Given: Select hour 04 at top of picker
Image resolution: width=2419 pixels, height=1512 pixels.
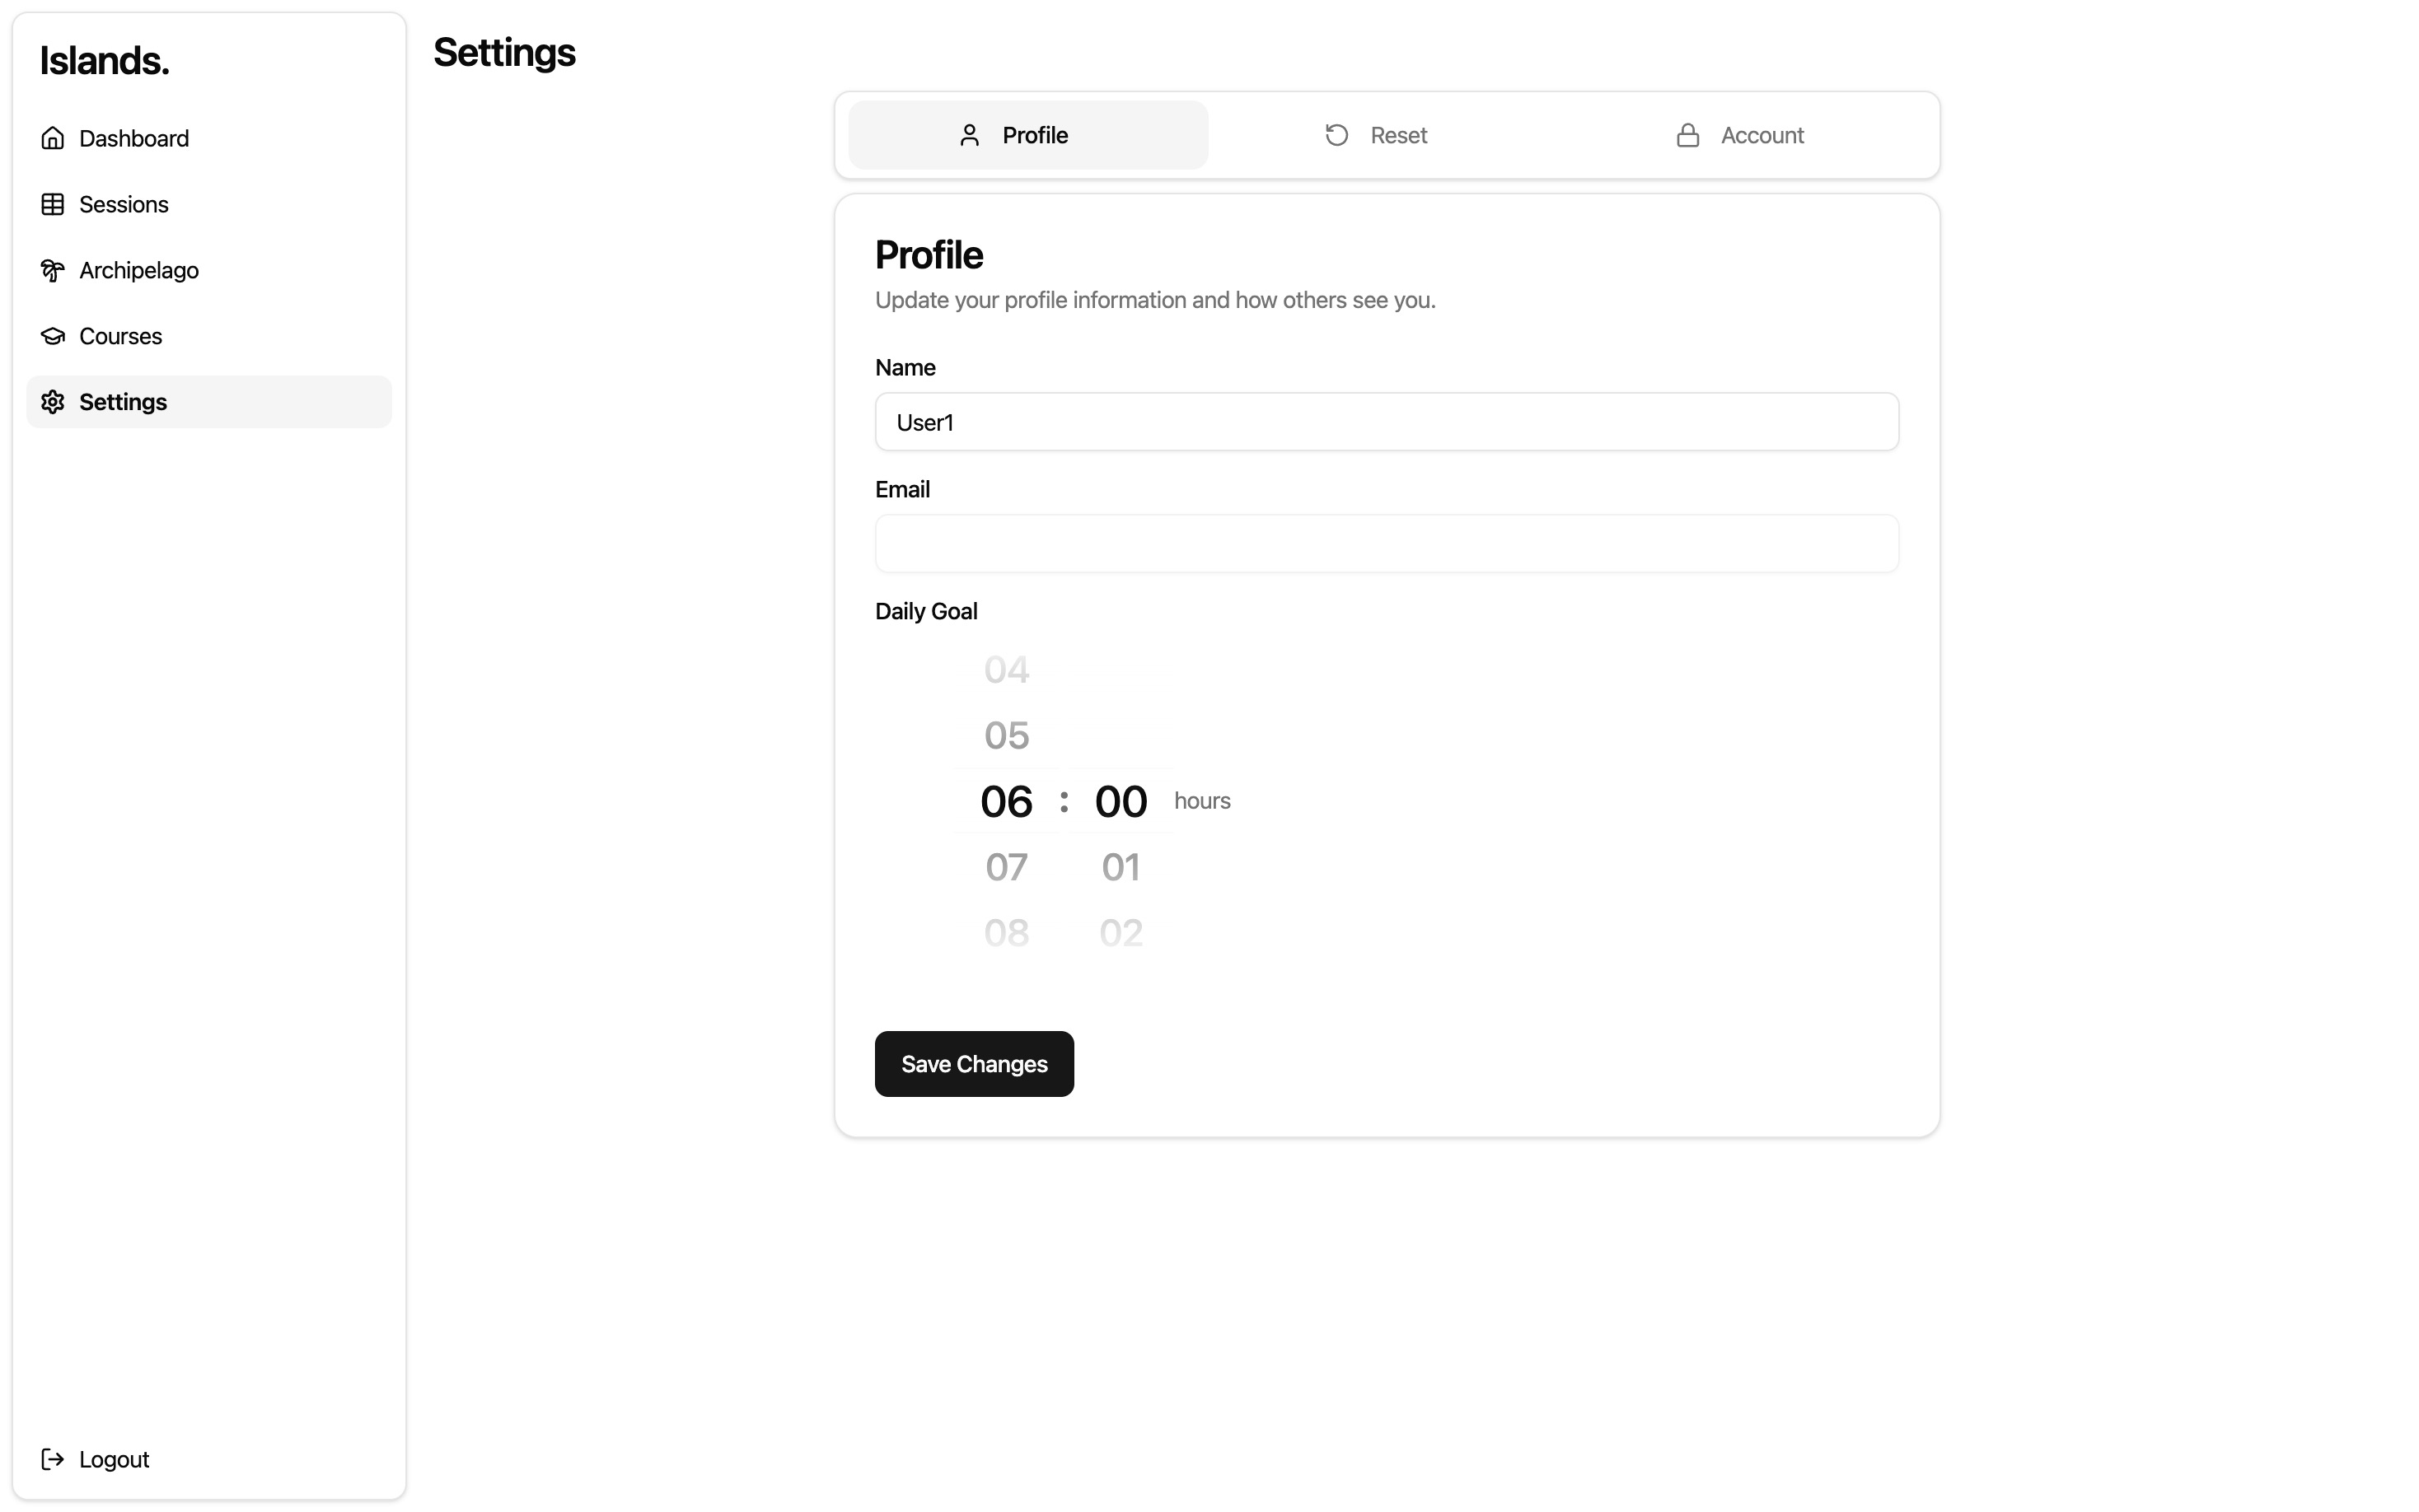Looking at the screenshot, I should click(1005, 670).
